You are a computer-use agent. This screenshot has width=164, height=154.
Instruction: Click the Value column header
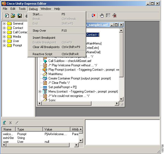56,129
